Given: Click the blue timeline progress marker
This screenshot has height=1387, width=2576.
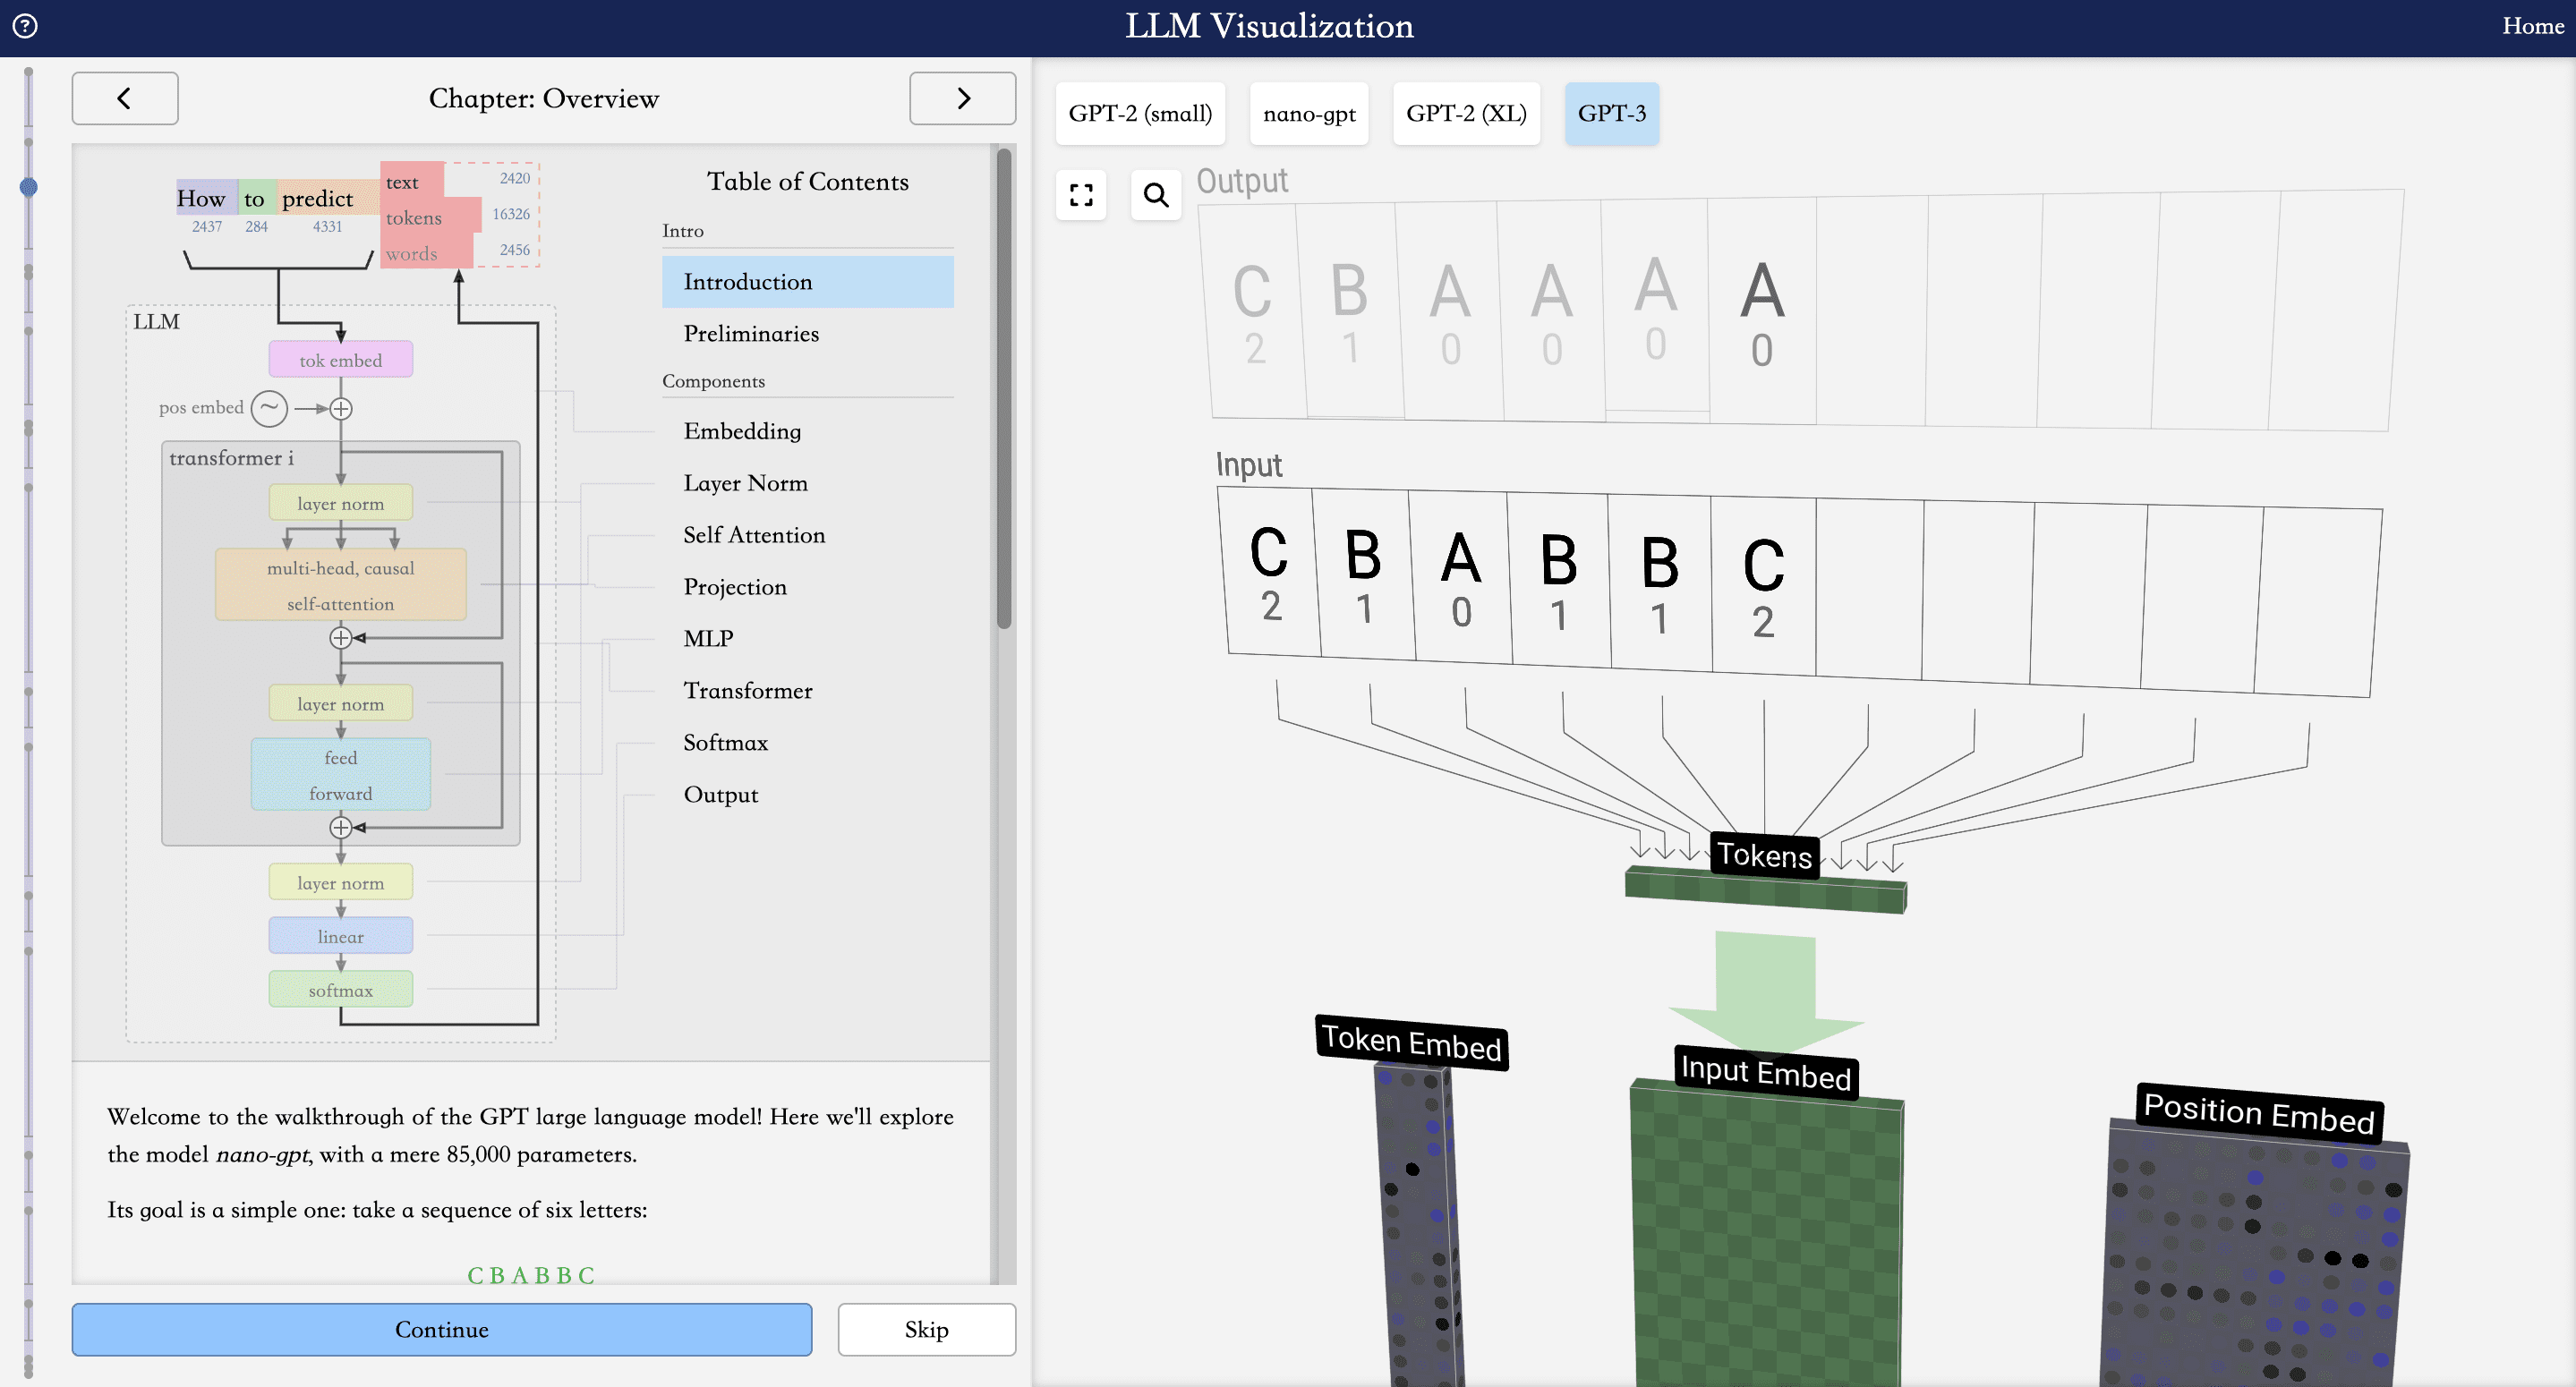Looking at the screenshot, I should pos(29,187).
